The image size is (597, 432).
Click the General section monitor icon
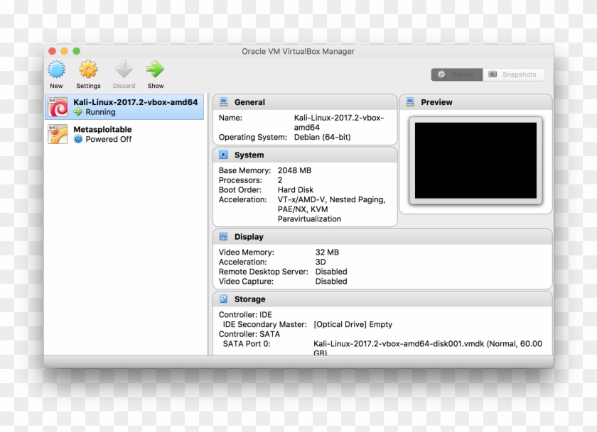click(223, 102)
